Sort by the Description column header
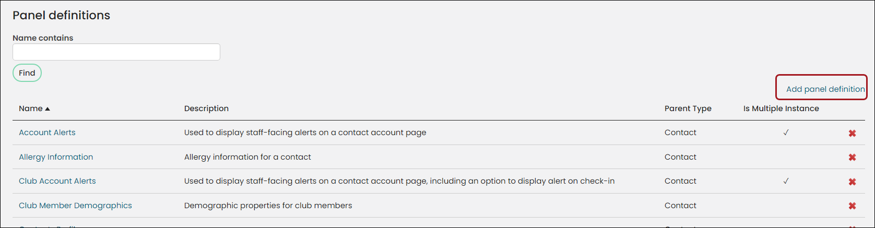Viewport: 875px width, 228px height. coord(206,109)
